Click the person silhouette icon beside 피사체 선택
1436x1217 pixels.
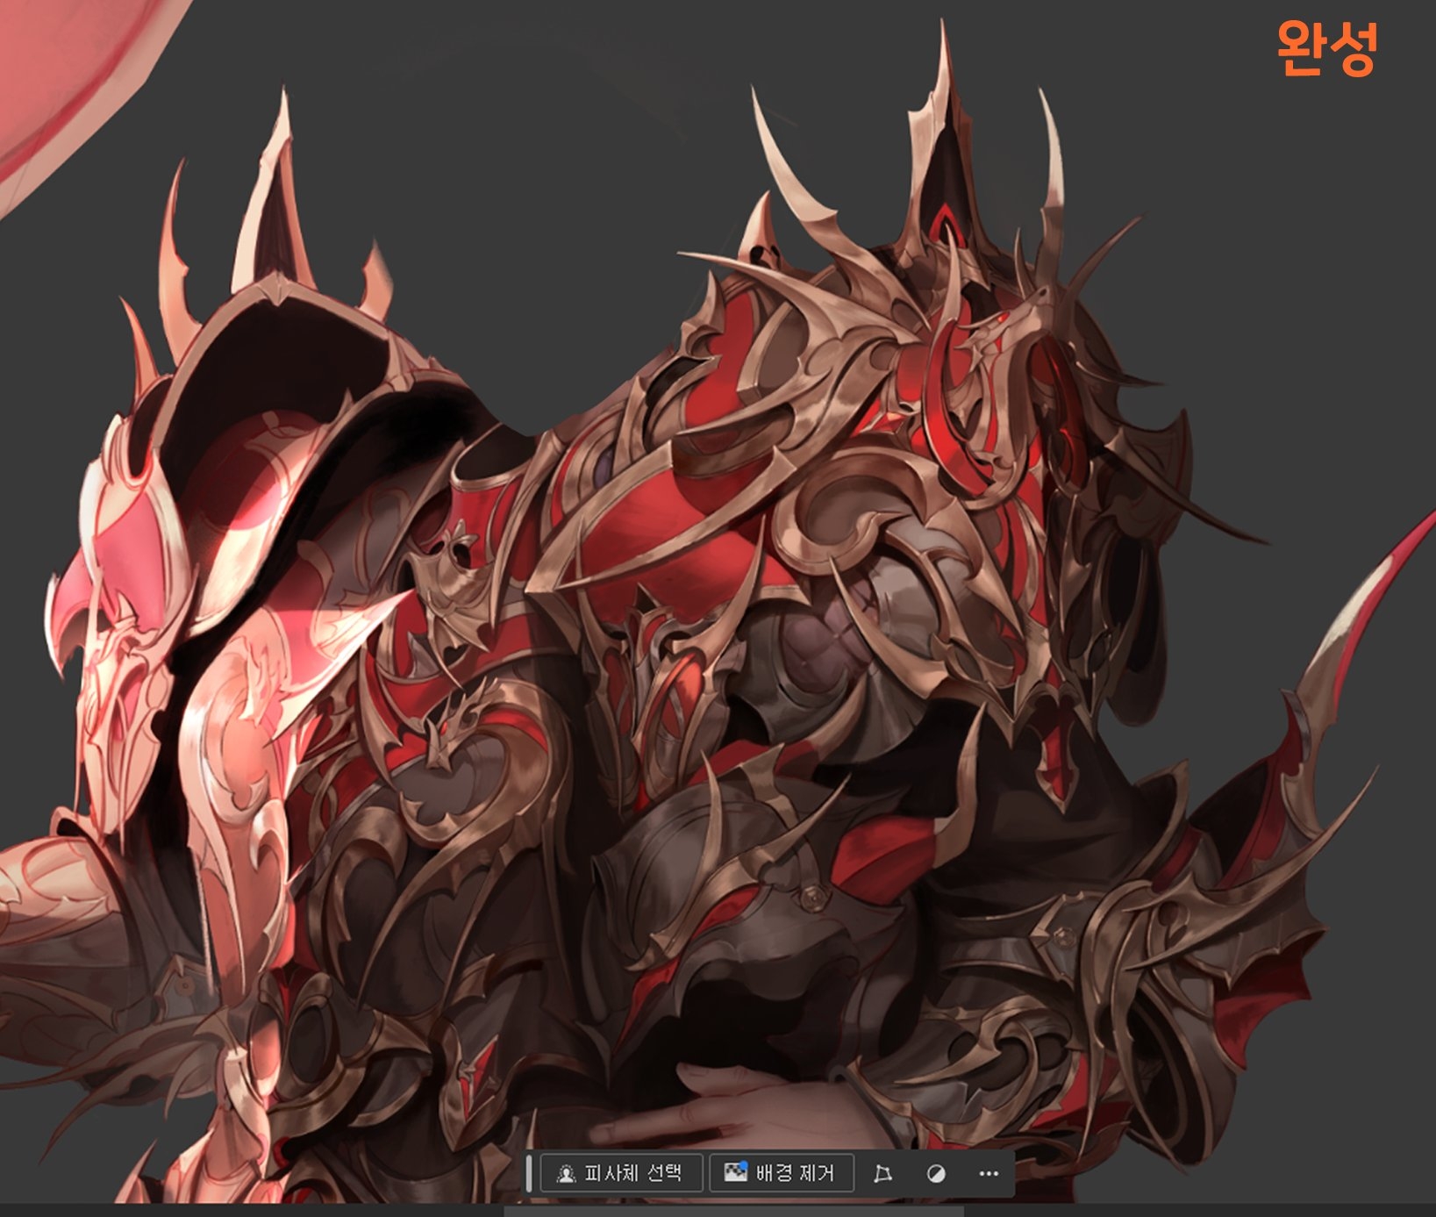(x=566, y=1174)
